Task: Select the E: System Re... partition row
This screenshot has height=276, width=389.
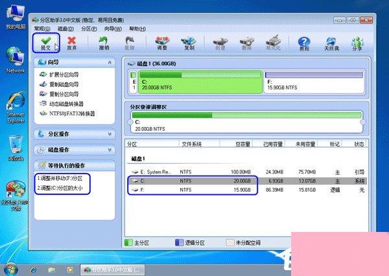Action: click(x=247, y=172)
